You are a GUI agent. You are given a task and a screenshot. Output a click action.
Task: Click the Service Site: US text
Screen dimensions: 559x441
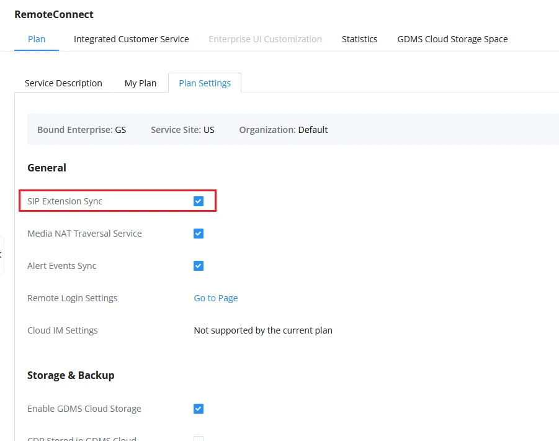(182, 130)
